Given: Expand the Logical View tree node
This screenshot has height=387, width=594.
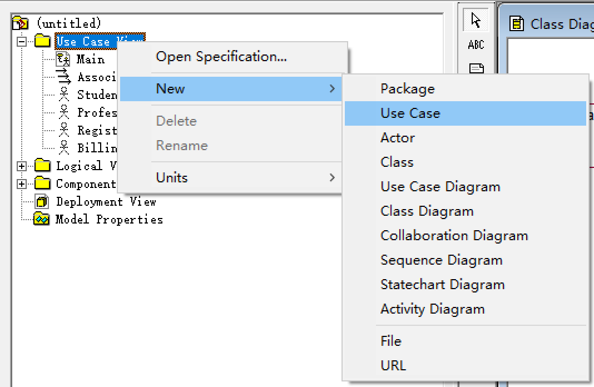Looking at the screenshot, I should [x=22, y=166].
